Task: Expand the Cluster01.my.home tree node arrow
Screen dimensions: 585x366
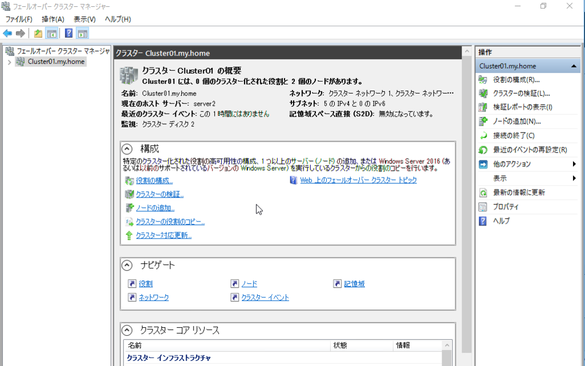Action: click(x=9, y=62)
